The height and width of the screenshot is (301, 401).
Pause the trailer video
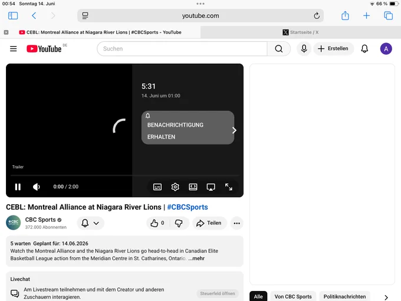click(18, 187)
